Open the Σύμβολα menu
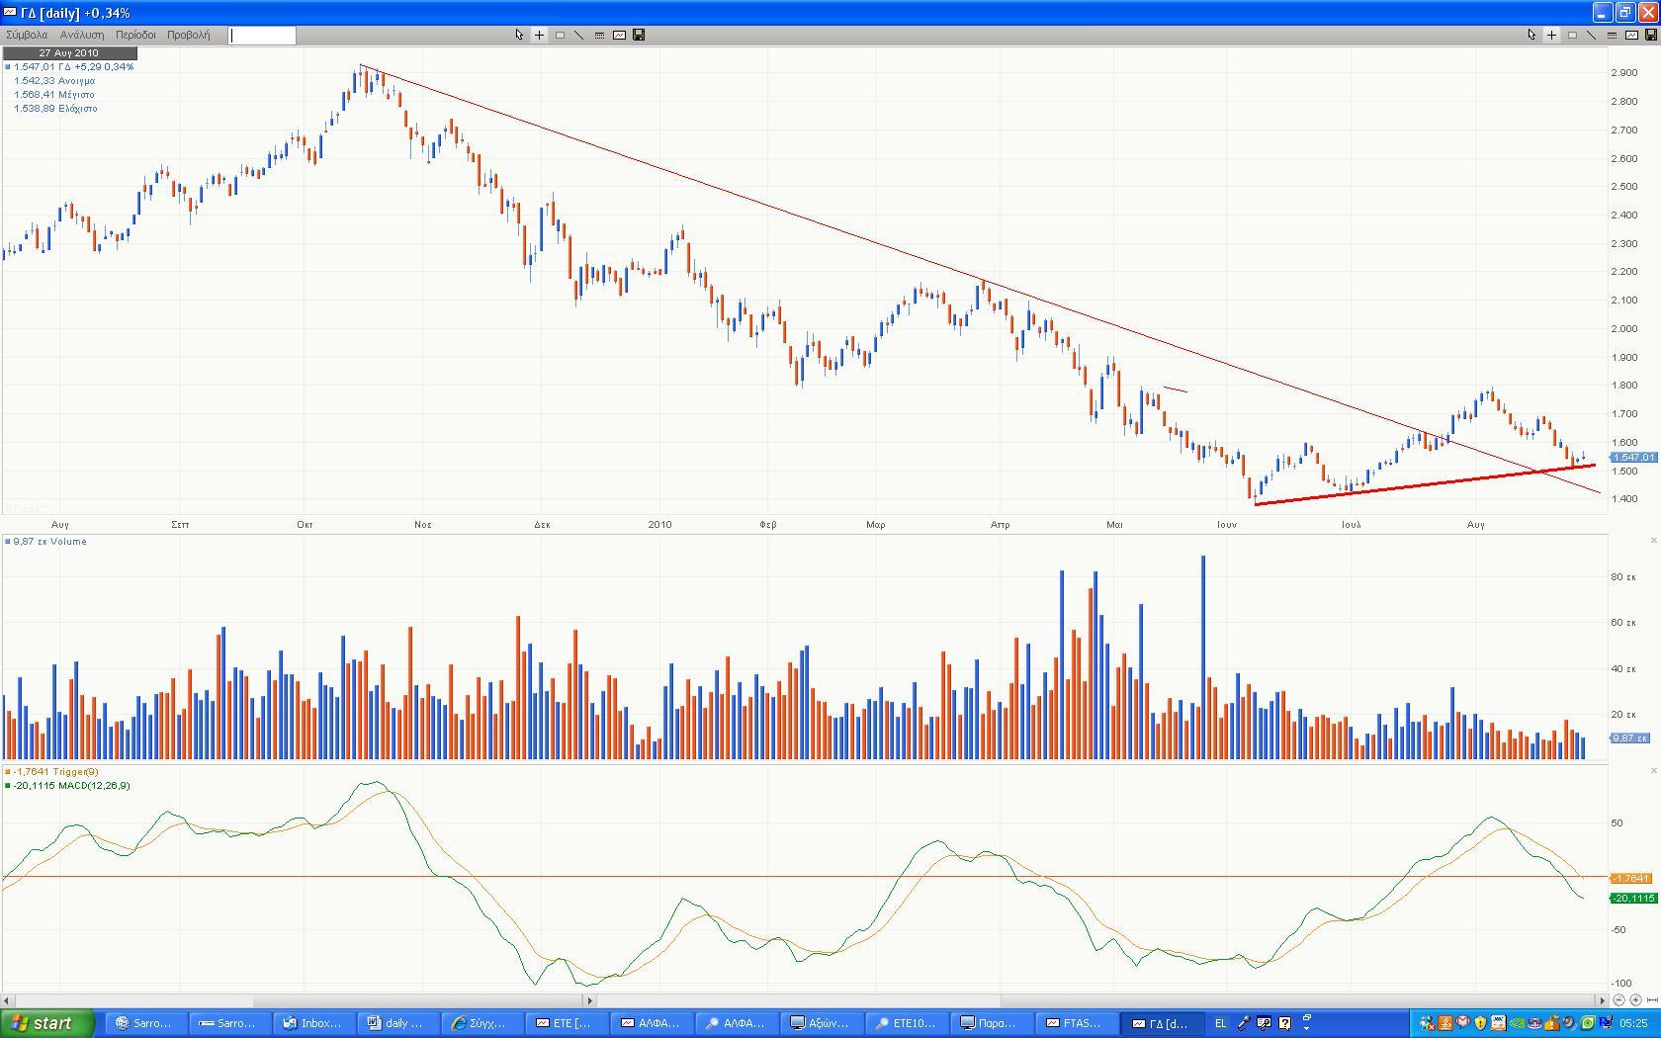The height and width of the screenshot is (1038, 1661). [x=27, y=35]
